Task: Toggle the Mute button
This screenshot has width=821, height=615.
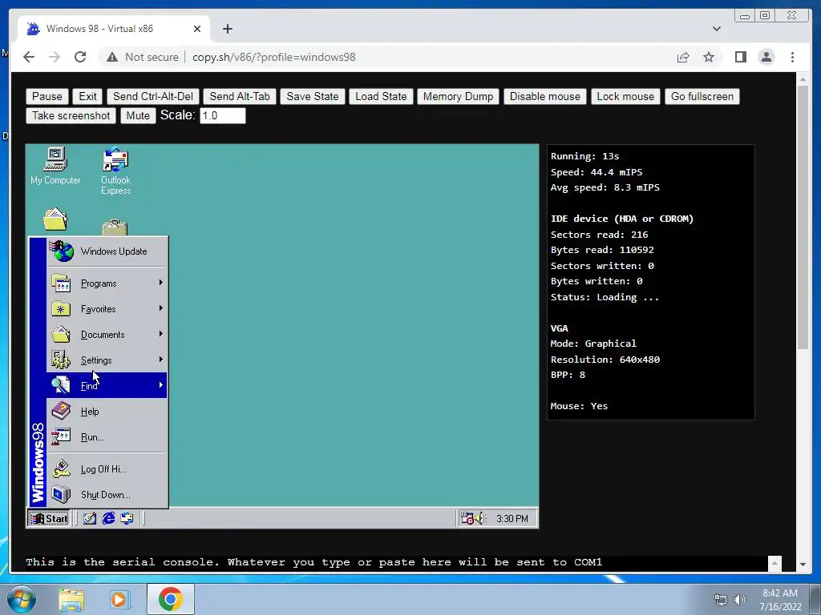Action: (138, 115)
